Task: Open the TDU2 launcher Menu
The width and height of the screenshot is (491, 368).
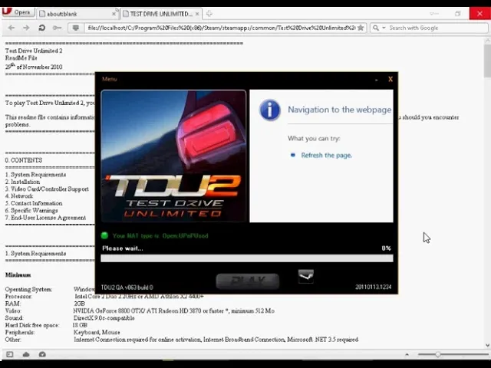Action: click(109, 79)
